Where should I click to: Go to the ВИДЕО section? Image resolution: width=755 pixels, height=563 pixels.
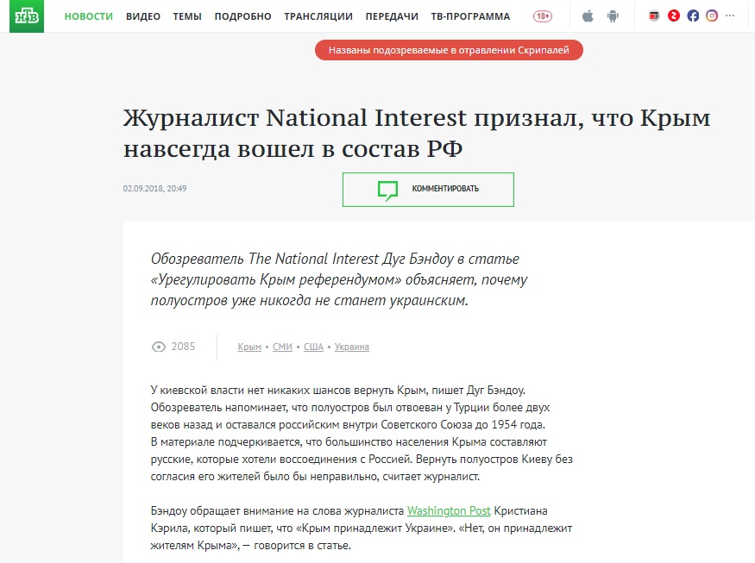[143, 16]
